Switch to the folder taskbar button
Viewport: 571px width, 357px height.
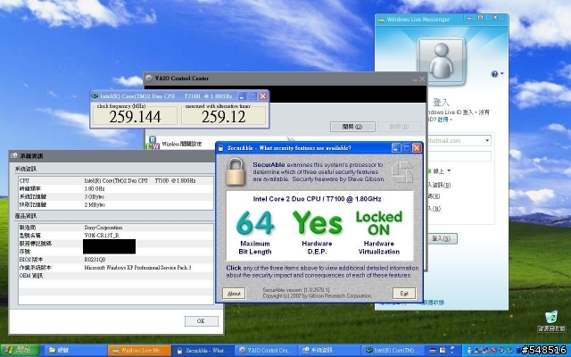coord(76,351)
